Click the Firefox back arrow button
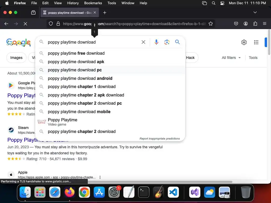Viewport: 271px width, 203px height. [6, 24]
